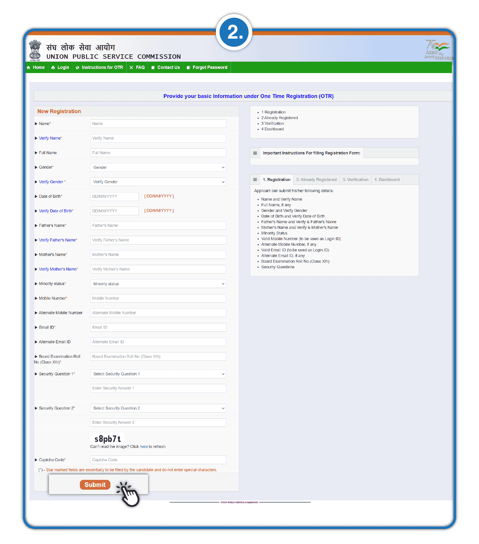
Task: Click into the Verify Name input field
Action: coord(158,138)
